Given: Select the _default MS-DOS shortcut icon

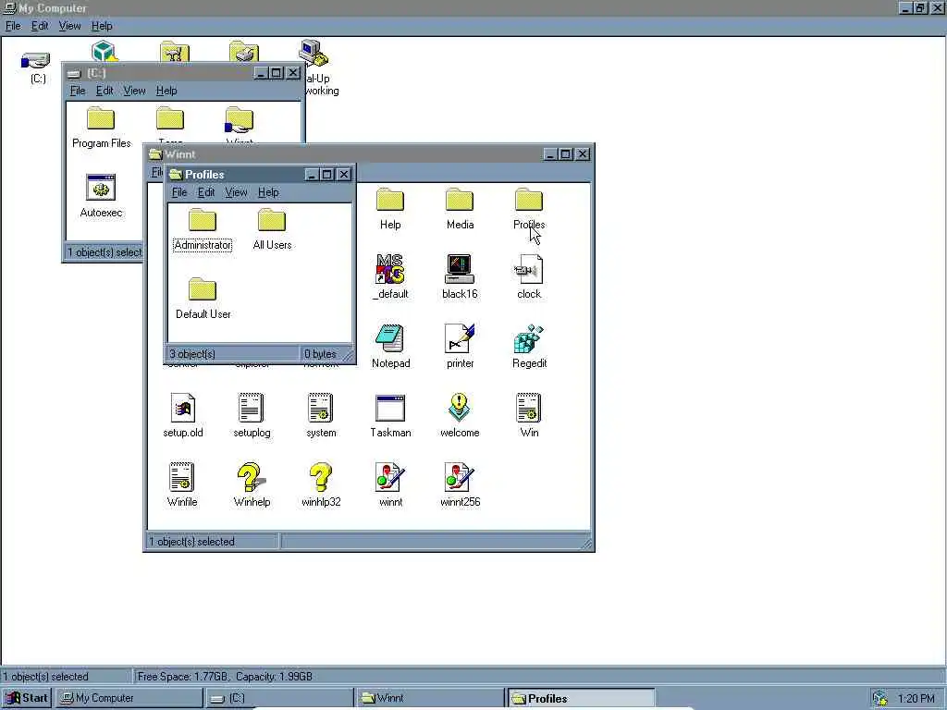Looking at the screenshot, I should pos(390,277).
